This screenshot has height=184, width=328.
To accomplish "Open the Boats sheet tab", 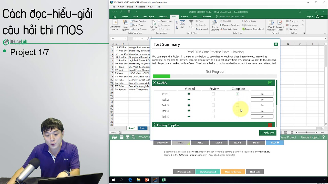I will click(142, 128).
